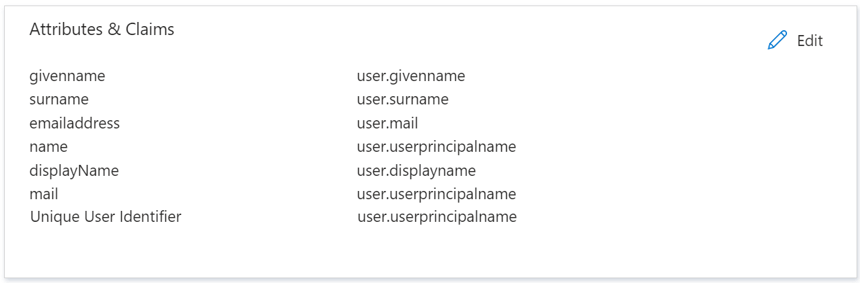The image size is (860, 283).
Task: Select the Unique User Identifier claim
Action: click(105, 217)
